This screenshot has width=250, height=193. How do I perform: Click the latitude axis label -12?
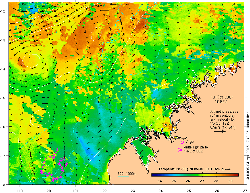[3, 11]
